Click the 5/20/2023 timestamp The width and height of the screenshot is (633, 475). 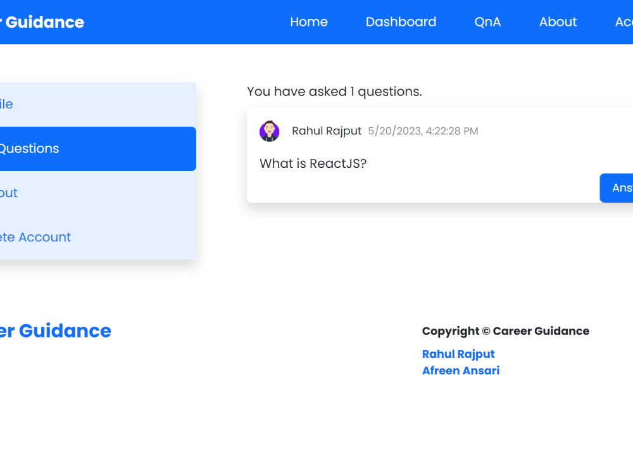423,131
